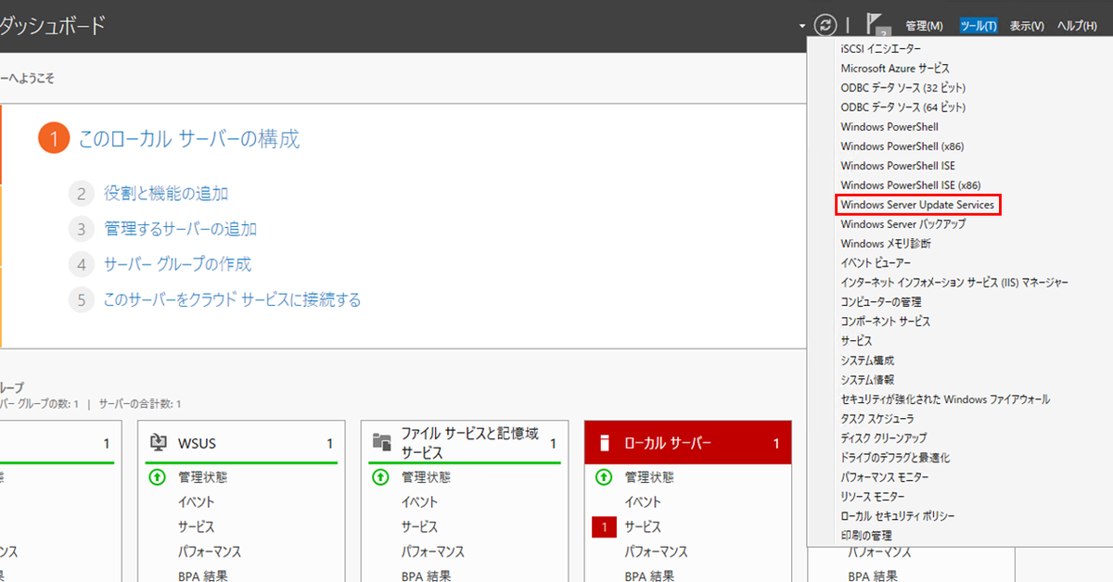Screen dimensions: 1113x582
Task: Open コンピューターの管理
Action: [x=881, y=301]
